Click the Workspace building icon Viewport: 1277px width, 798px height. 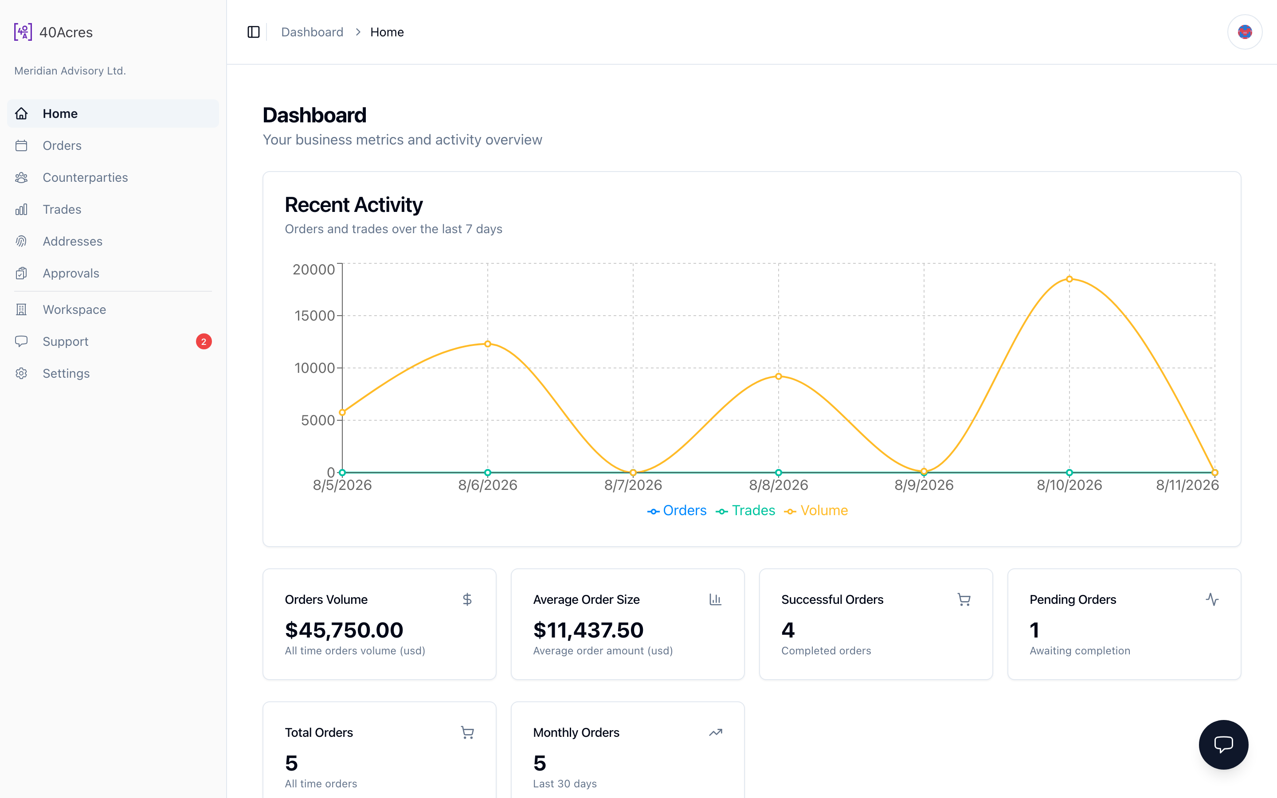[21, 310]
